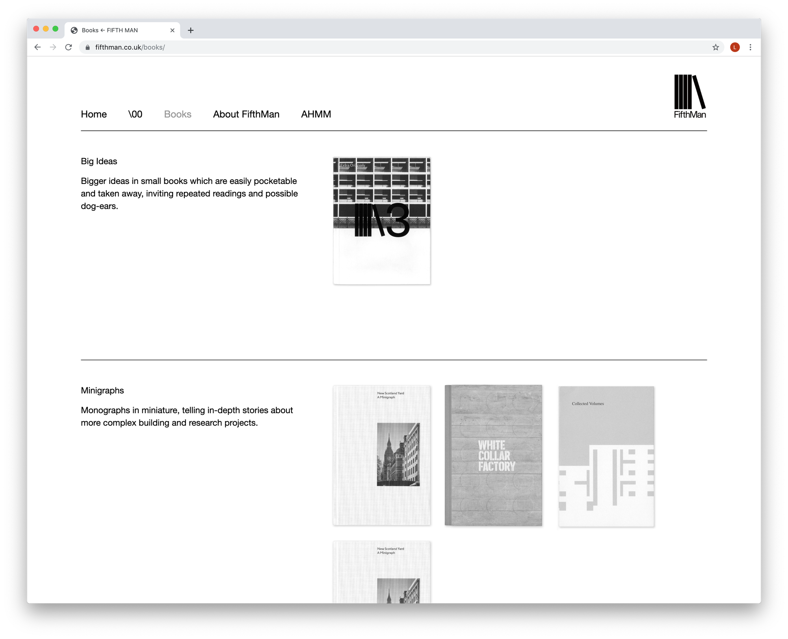Click the browser forward arrow
The height and width of the screenshot is (639, 788).
53,47
